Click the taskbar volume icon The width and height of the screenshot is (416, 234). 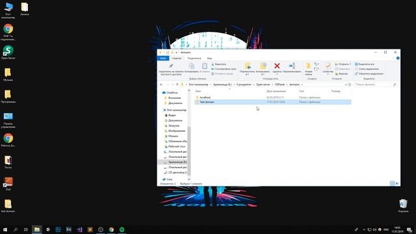(374, 229)
